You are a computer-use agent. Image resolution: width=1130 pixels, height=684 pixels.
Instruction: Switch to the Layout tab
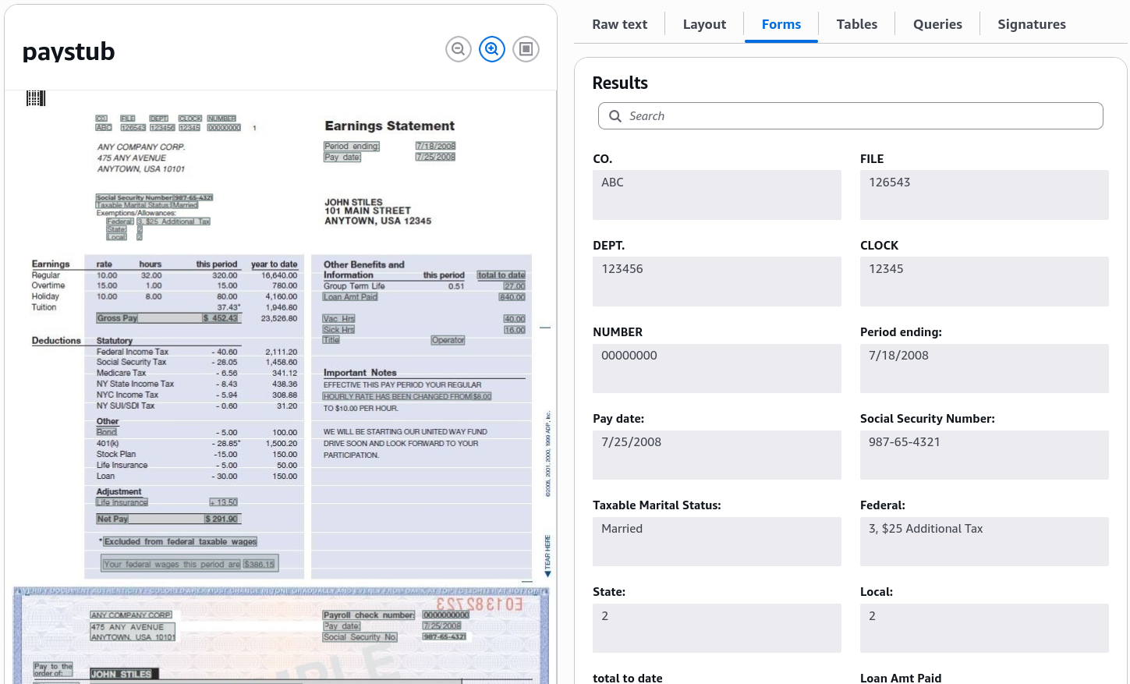(x=704, y=24)
